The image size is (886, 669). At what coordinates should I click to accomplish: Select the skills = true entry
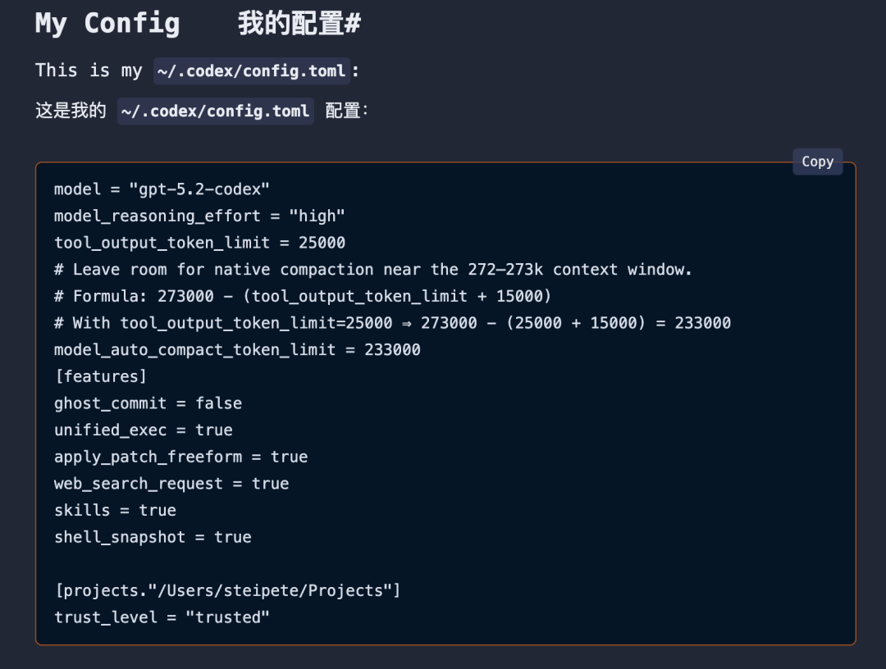[x=115, y=510]
